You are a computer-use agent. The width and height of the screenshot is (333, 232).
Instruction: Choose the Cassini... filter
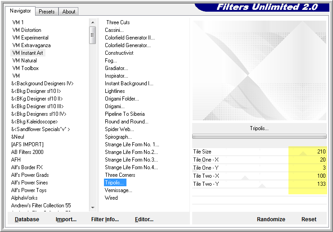point(114,30)
